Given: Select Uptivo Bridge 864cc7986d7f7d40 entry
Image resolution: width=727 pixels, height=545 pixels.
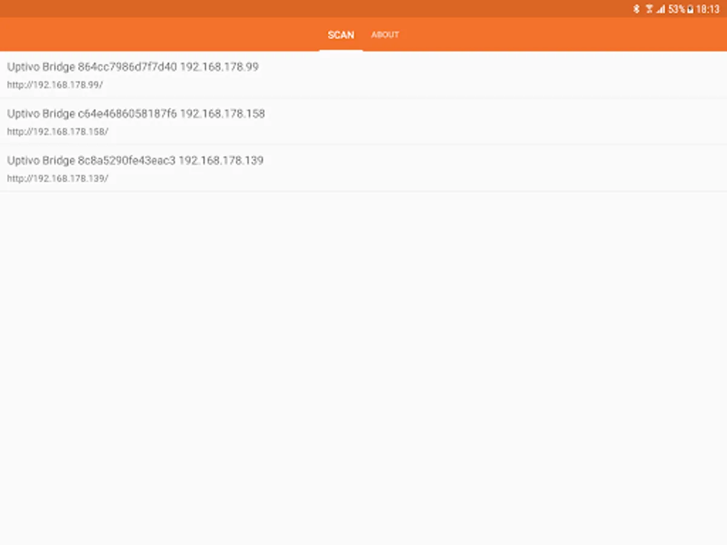Looking at the screenshot, I should tap(363, 75).
